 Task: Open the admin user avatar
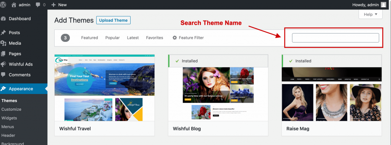383,5
